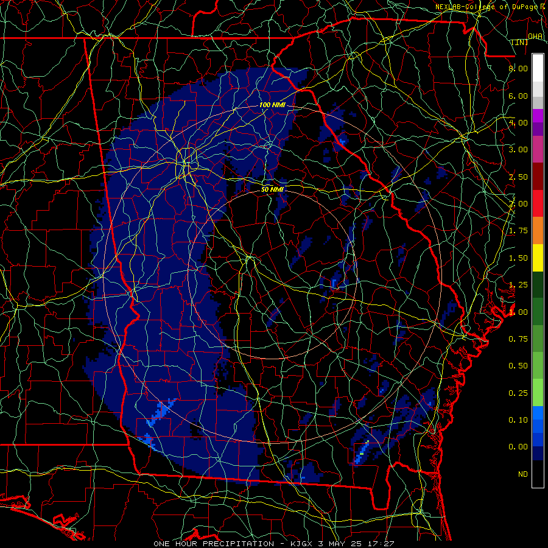Viewport: 548px width, 548px height.
Task: Click the yellow 1.50 legend swatch
Action: click(538, 258)
